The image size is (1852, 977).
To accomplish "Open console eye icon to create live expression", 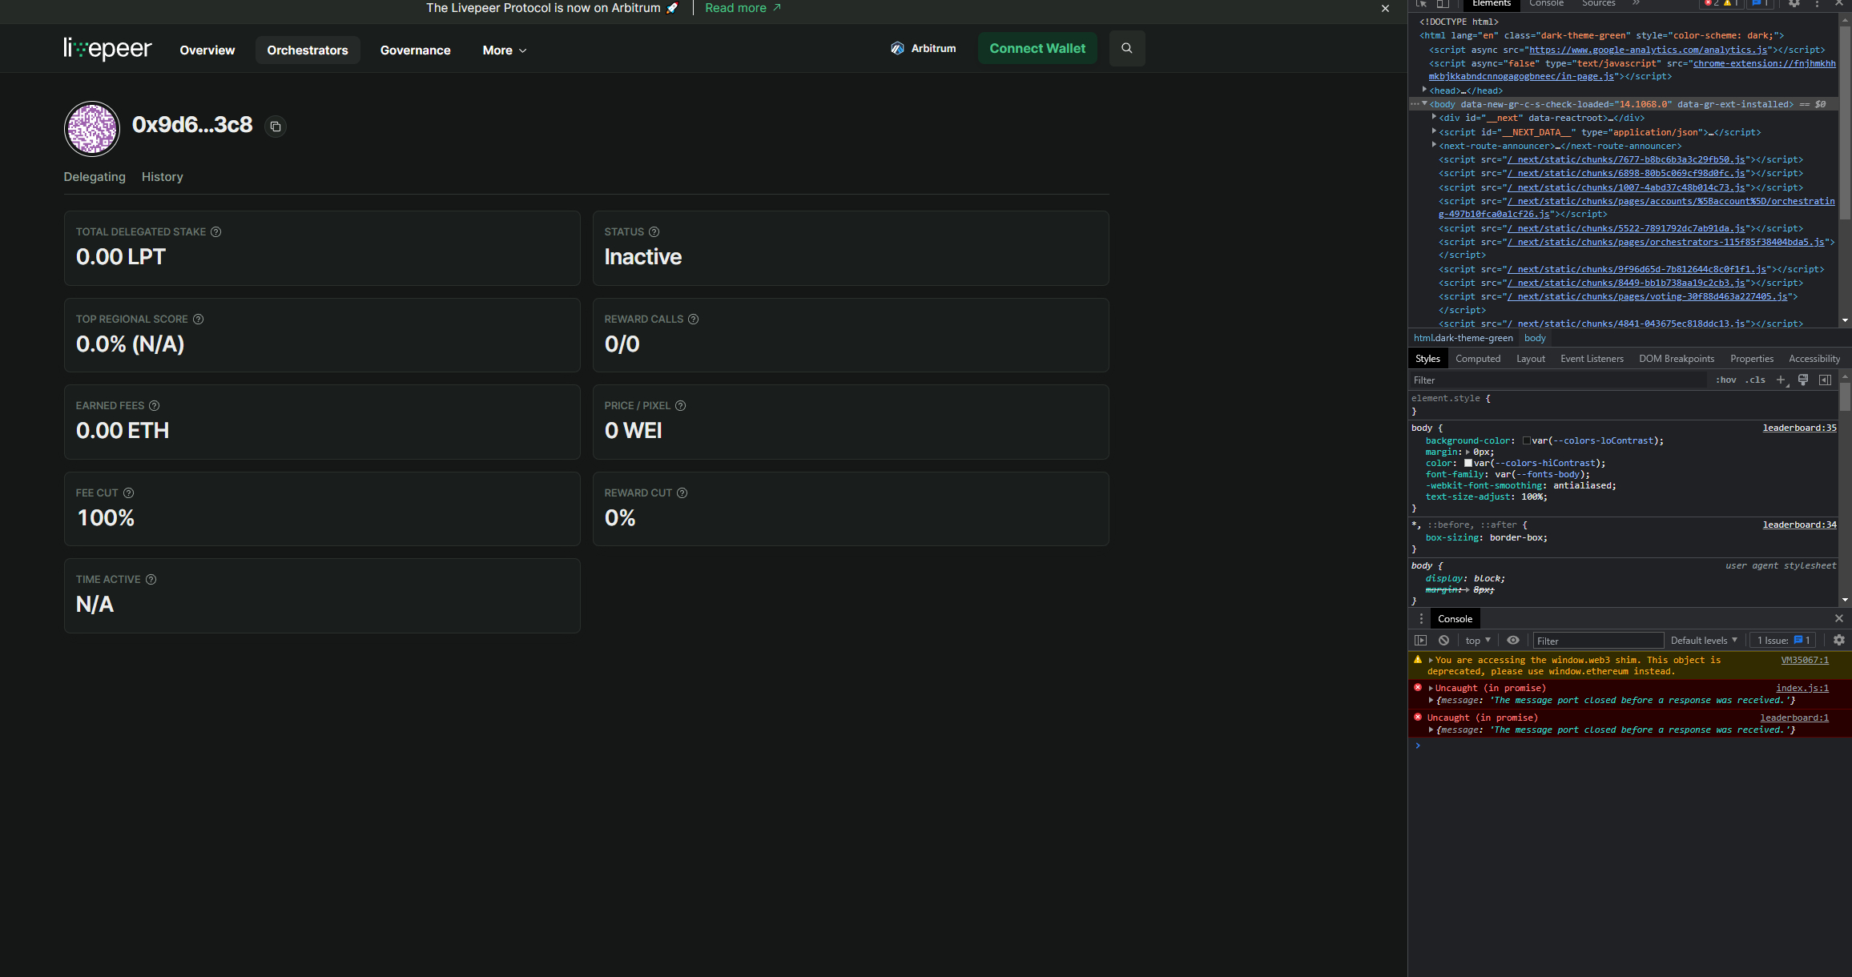I will 1513,640.
